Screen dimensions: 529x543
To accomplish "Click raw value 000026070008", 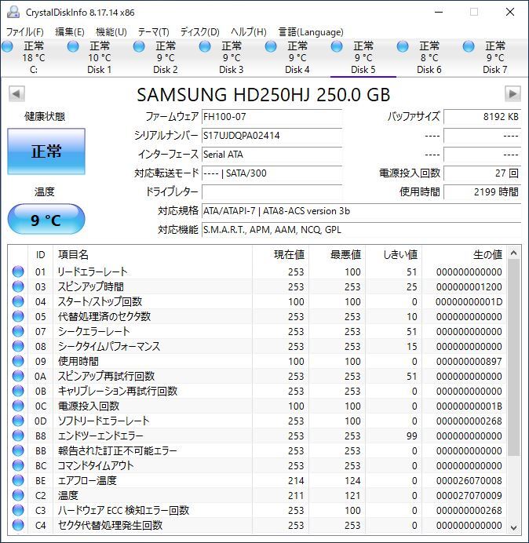I will pos(469,481).
